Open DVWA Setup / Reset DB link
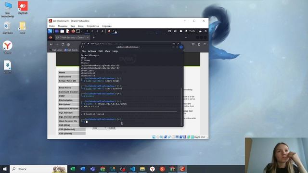The width and height of the screenshot is (308, 173). coord(69,81)
